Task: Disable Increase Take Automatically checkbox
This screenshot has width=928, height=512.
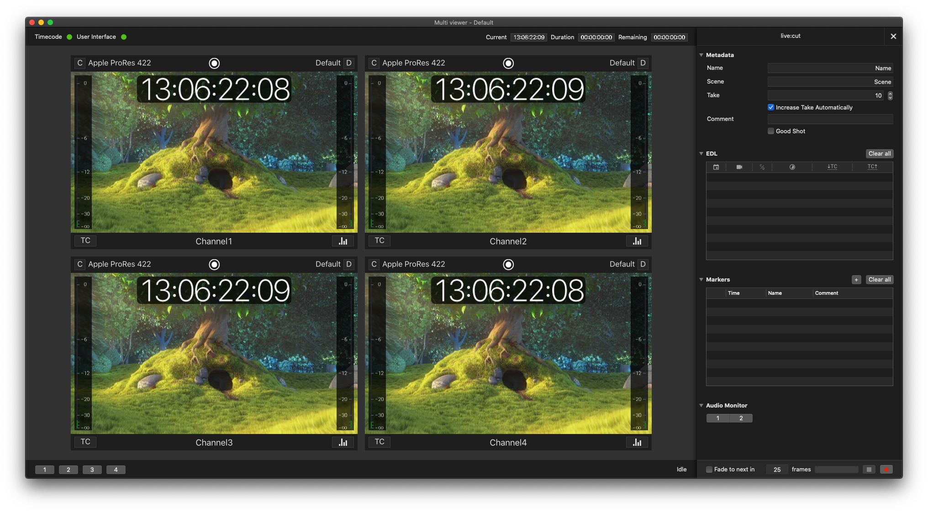Action: (x=771, y=108)
